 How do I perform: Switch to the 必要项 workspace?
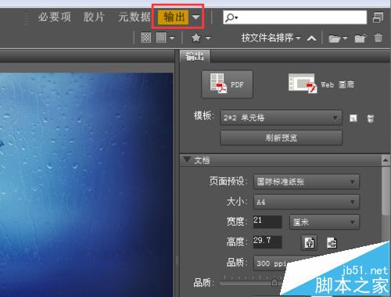coord(55,17)
